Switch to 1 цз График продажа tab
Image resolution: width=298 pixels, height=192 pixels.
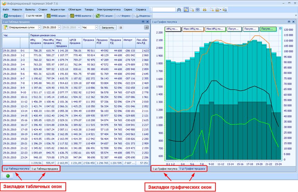pos(193,169)
